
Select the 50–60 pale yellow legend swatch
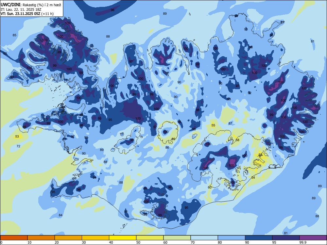(150, 238)
